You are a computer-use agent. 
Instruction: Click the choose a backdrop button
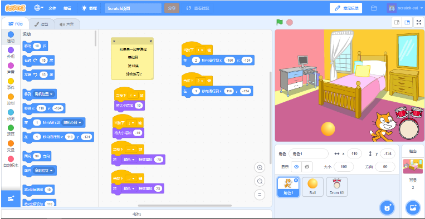pyautogui.click(x=413, y=208)
